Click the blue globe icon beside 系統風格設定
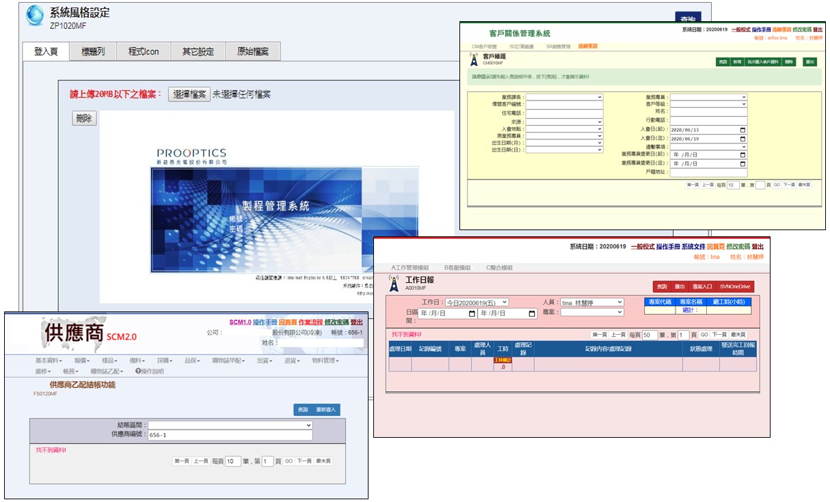This screenshot has height=502, width=830. pyautogui.click(x=34, y=16)
